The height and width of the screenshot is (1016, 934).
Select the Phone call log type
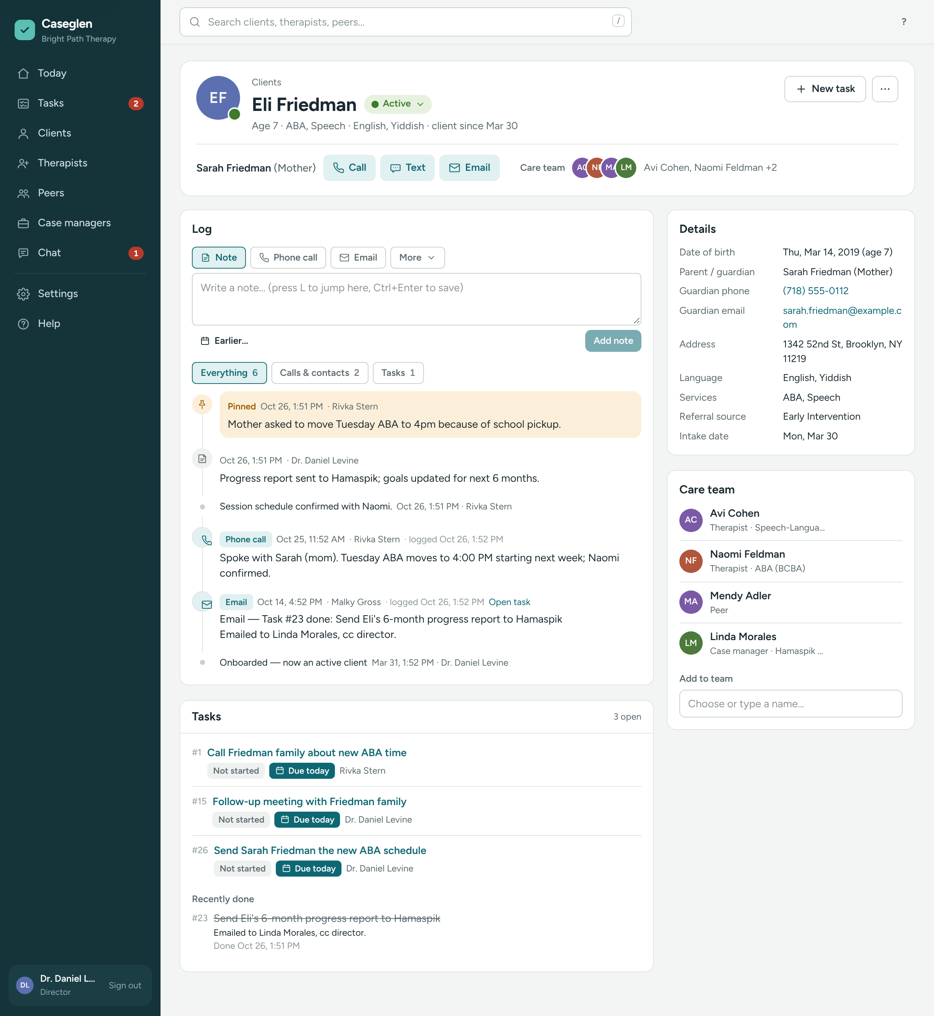pos(288,258)
